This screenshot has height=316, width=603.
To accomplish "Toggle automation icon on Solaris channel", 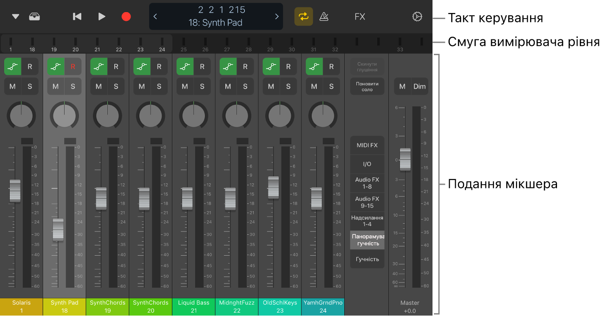I will [13, 66].
